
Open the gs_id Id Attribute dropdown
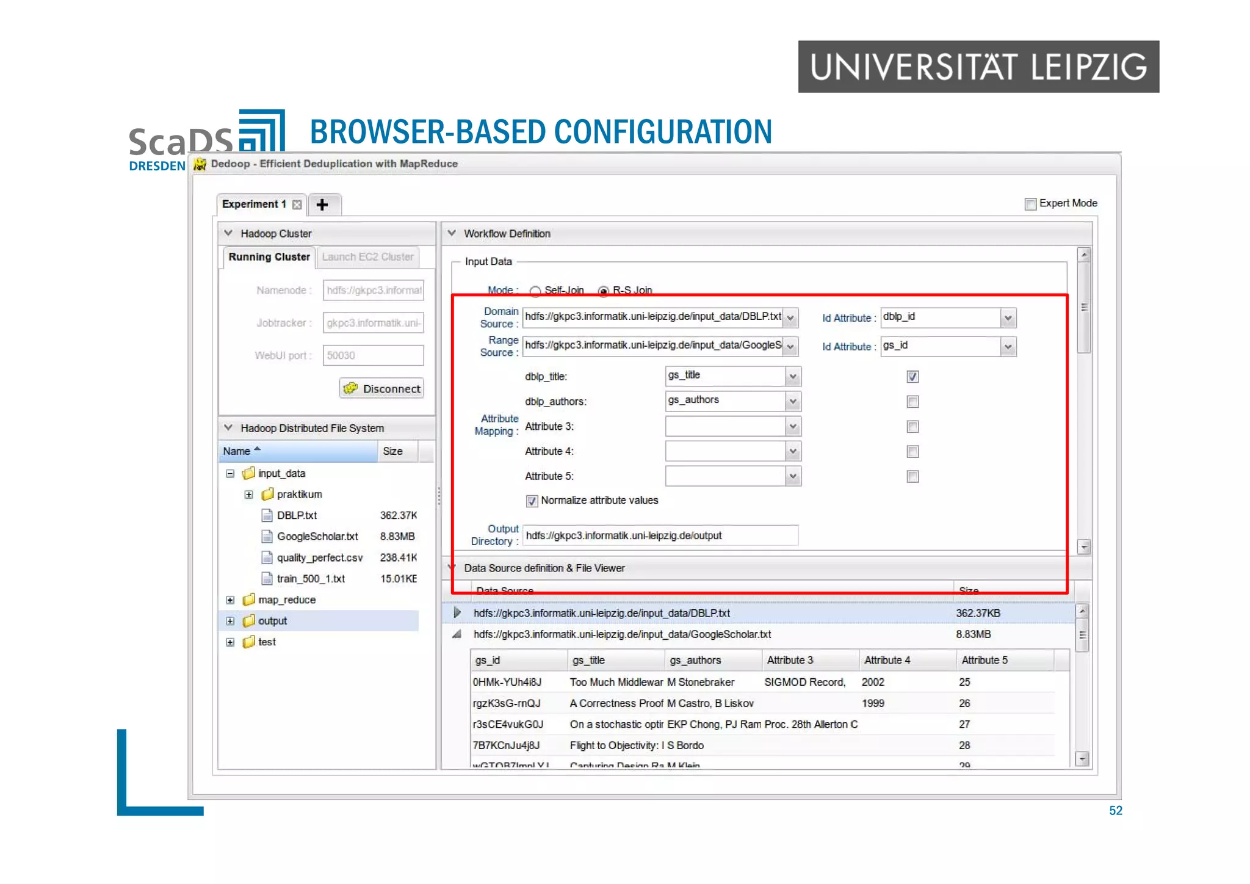pyautogui.click(x=1008, y=346)
